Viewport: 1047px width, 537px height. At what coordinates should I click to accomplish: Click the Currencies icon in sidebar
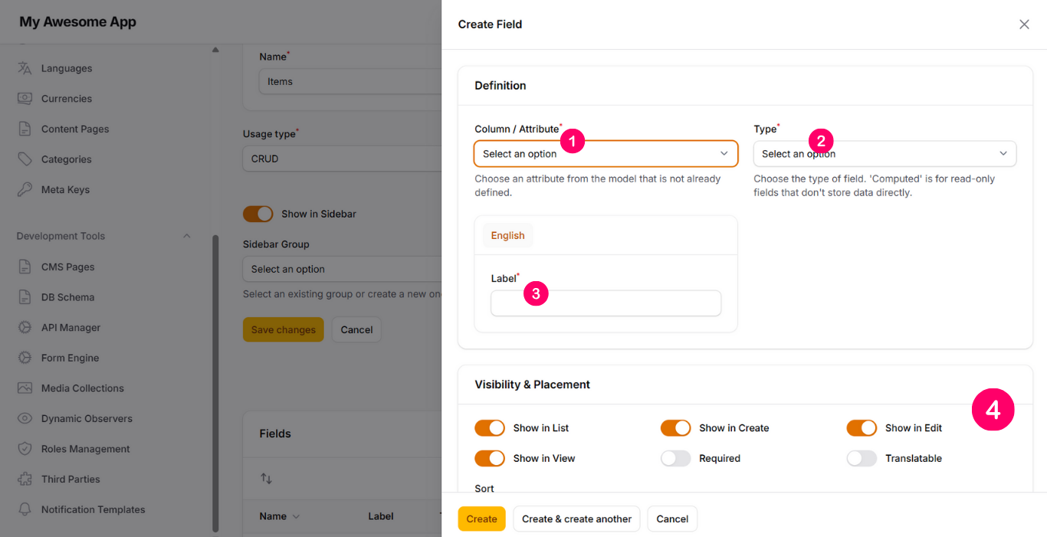[25, 99]
